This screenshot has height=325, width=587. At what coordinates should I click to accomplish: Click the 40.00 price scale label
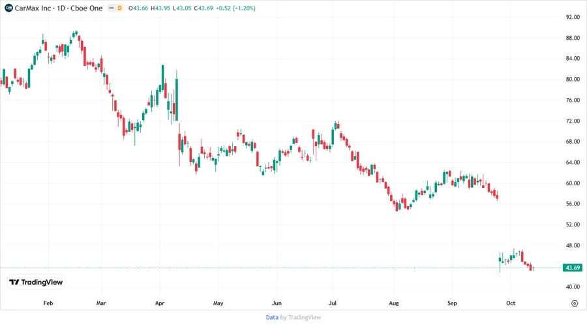(573, 287)
